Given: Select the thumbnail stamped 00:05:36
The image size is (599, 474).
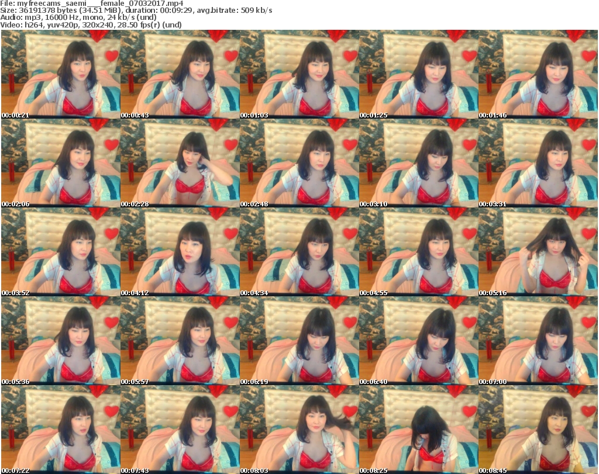Looking at the screenshot, I should (x=61, y=341).
